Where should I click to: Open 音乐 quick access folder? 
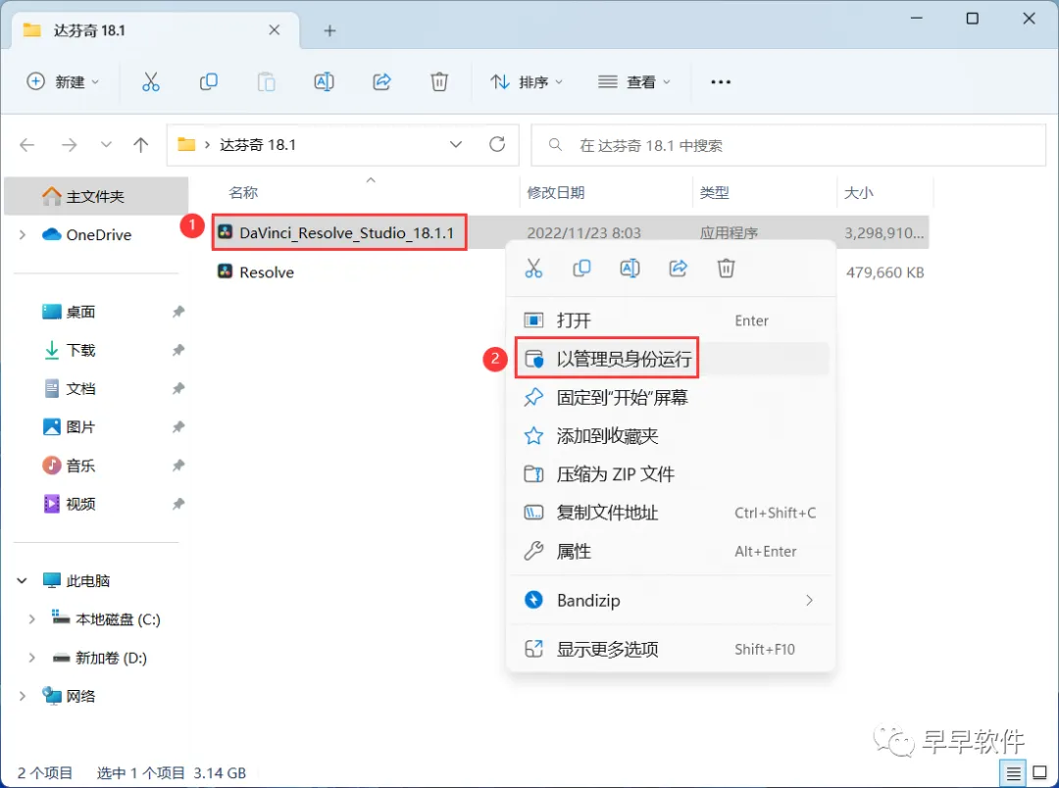pyautogui.click(x=80, y=466)
